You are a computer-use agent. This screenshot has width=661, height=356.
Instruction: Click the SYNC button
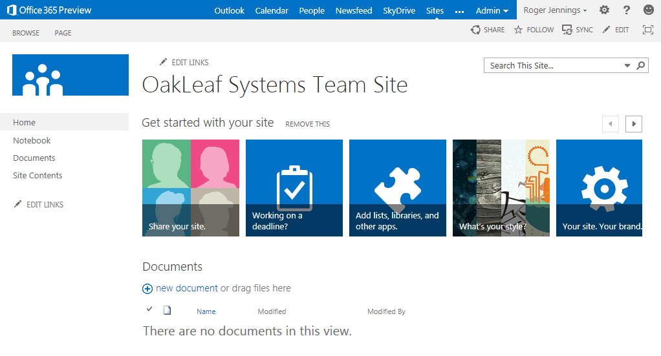coord(577,30)
